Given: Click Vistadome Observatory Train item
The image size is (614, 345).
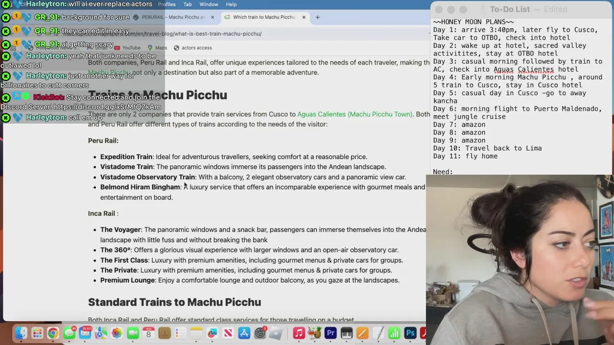Looking at the screenshot, I should pos(253,177).
